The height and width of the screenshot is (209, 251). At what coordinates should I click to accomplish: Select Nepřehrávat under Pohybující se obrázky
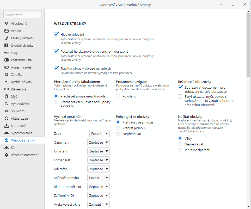[118, 134]
